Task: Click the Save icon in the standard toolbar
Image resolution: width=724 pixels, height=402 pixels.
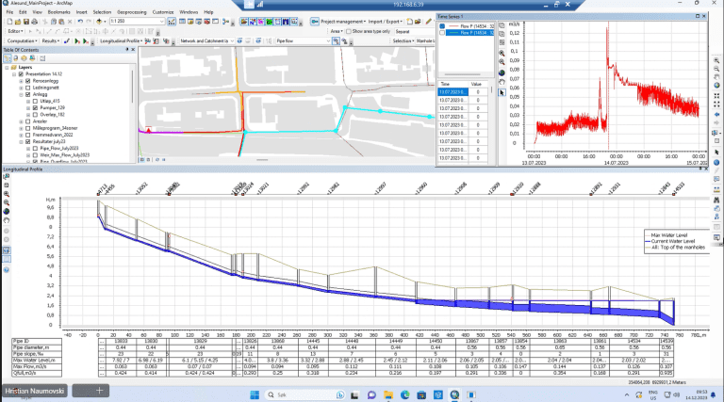Action: tap(25, 20)
